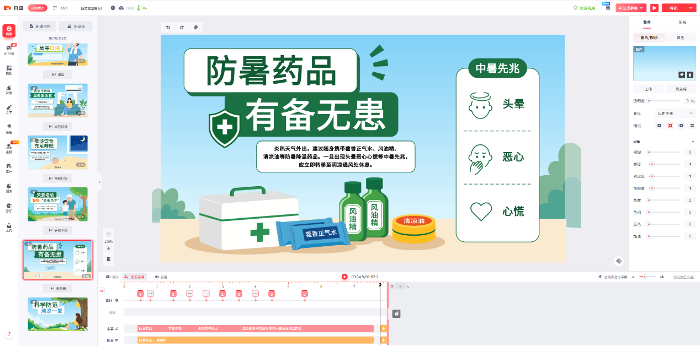The image size is (700, 346).
Task: Delete the background image with trash icon
Action: coord(690,74)
